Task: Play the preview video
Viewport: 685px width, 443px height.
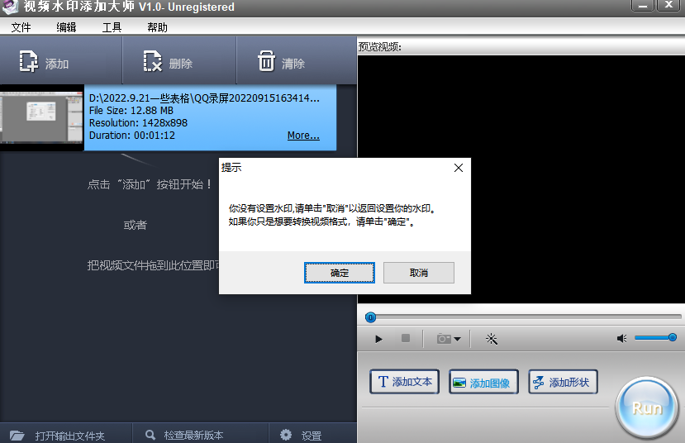Action: (378, 339)
